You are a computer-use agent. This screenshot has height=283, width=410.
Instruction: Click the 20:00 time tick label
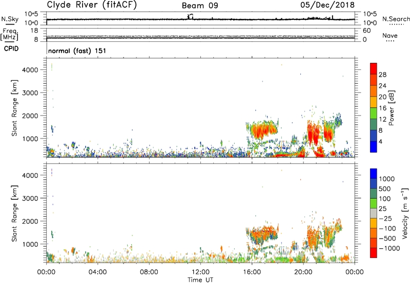pos(303,272)
